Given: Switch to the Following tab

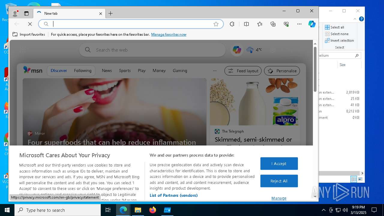Looking at the screenshot, I should point(82,70).
